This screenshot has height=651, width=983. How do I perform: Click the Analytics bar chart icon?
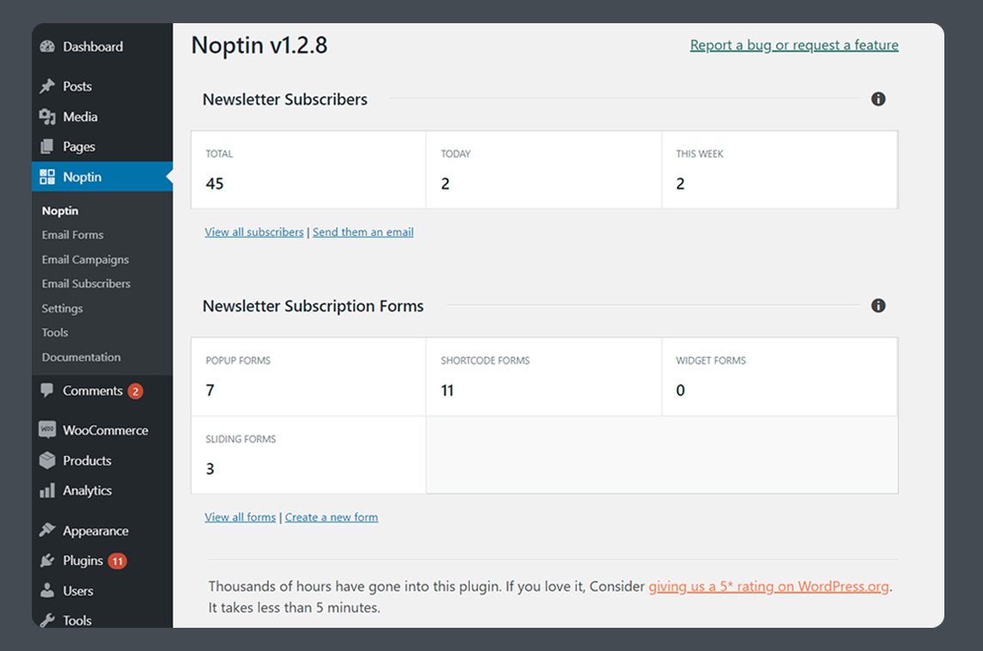click(47, 490)
